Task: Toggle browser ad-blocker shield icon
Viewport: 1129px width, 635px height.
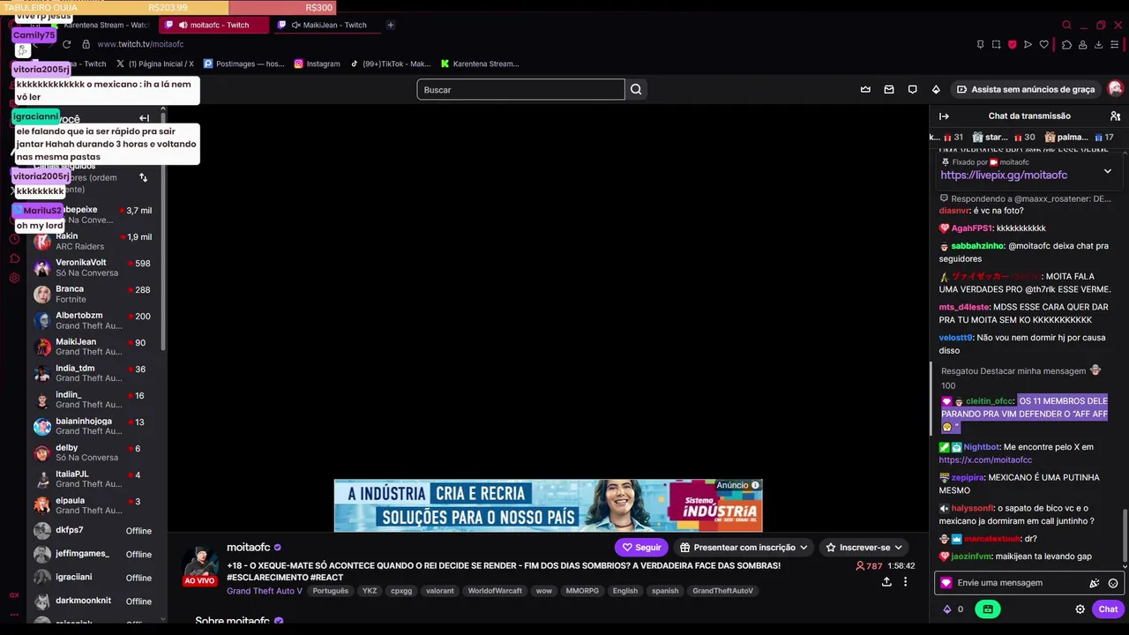Action: 1012,44
